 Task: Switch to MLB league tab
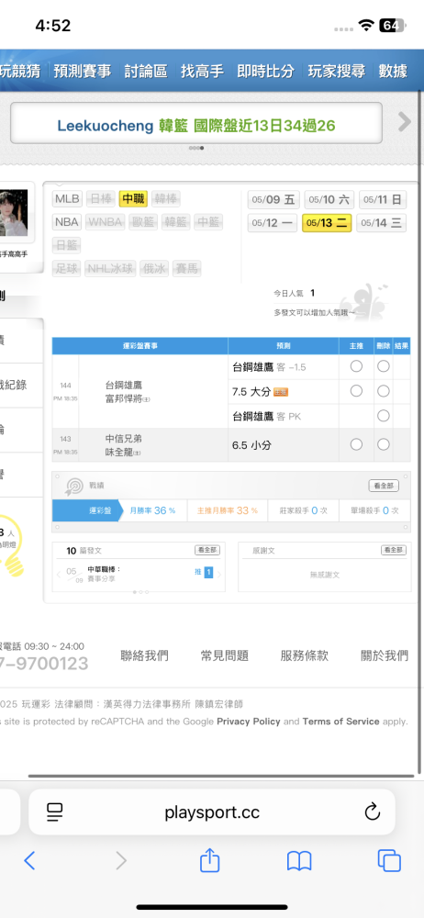(67, 199)
